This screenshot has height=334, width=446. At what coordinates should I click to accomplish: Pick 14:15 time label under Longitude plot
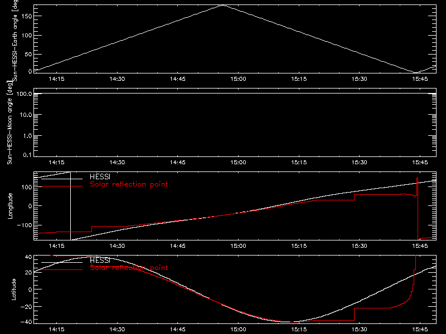tap(57, 246)
